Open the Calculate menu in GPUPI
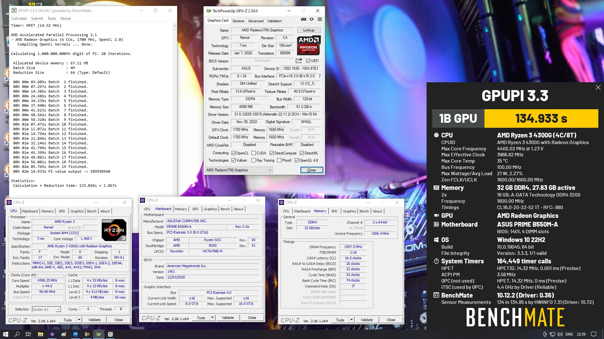This screenshot has height=339, width=604. click(19, 19)
